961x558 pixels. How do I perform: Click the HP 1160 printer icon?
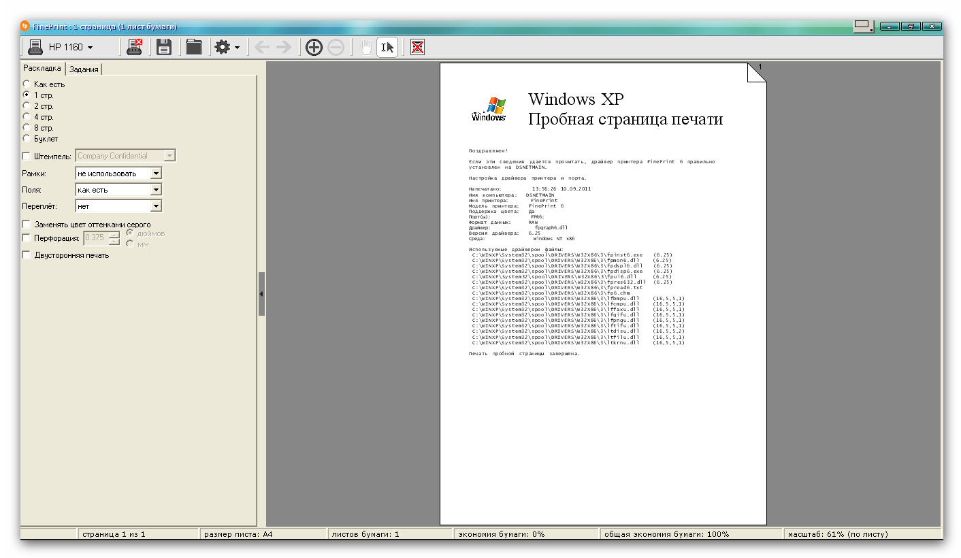coord(35,47)
